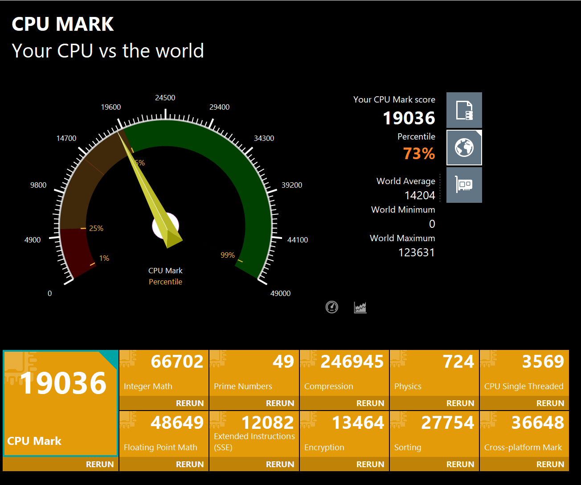Click the 49000 gauge label
Image resolution: width=581 pixels, height=485 pixels.
pyautogui.click(x=280, y=293)
